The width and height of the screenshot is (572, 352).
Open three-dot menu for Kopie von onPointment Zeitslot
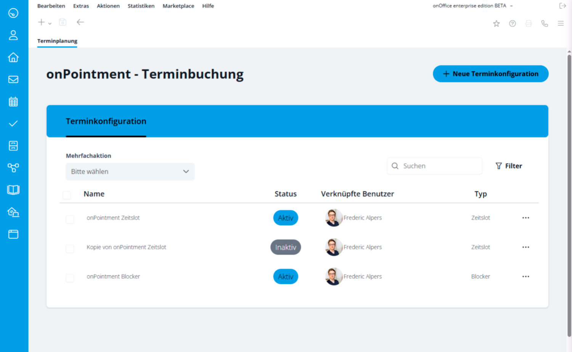(x=525, y=247)
